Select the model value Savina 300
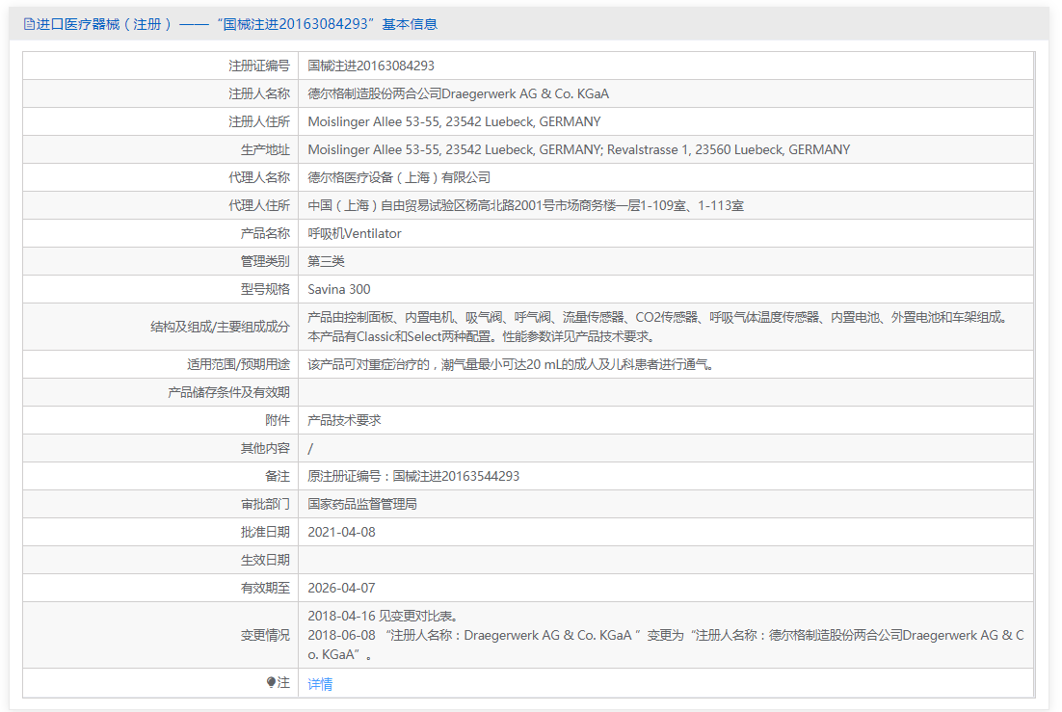 [338, 289]
